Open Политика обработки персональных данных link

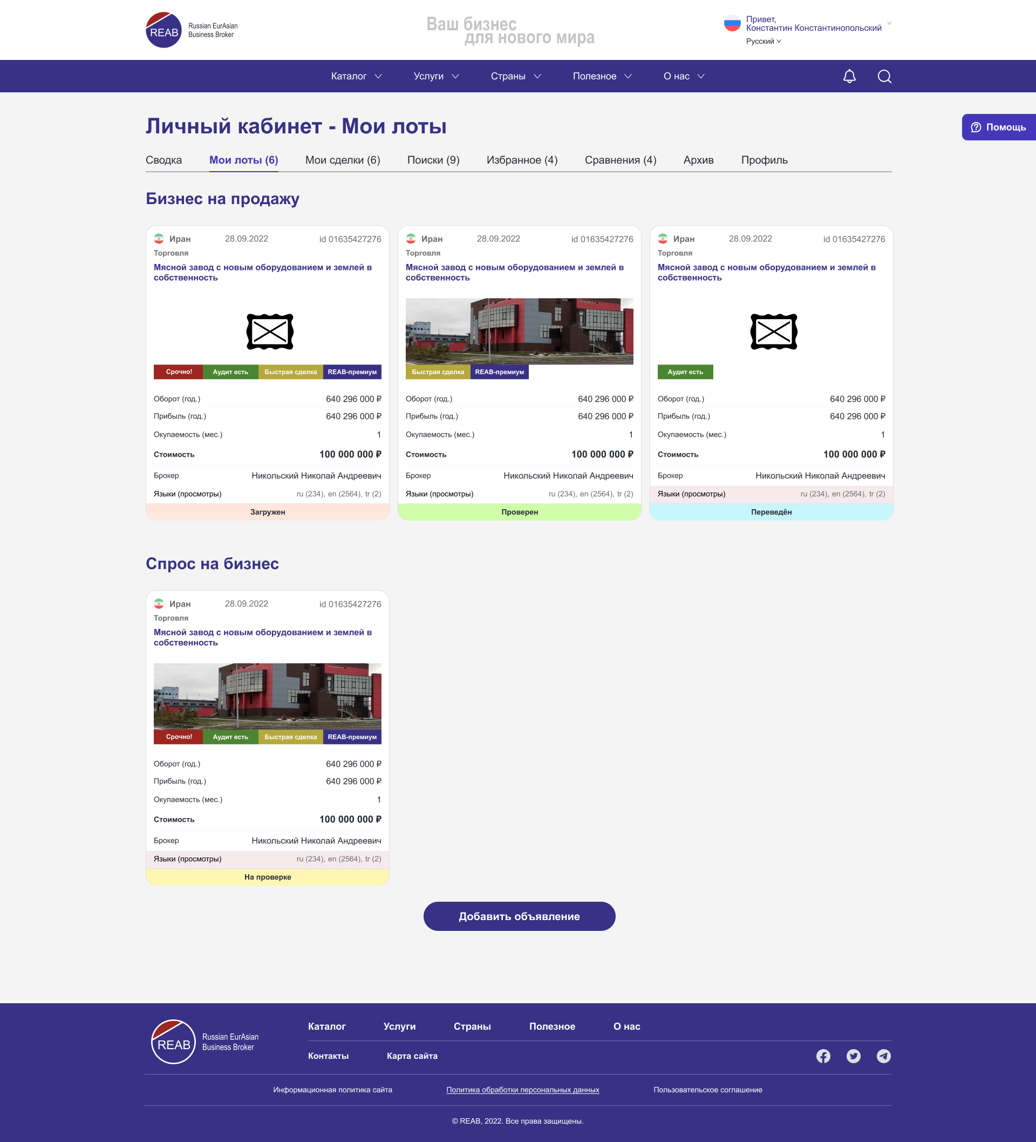(522, 1089)
